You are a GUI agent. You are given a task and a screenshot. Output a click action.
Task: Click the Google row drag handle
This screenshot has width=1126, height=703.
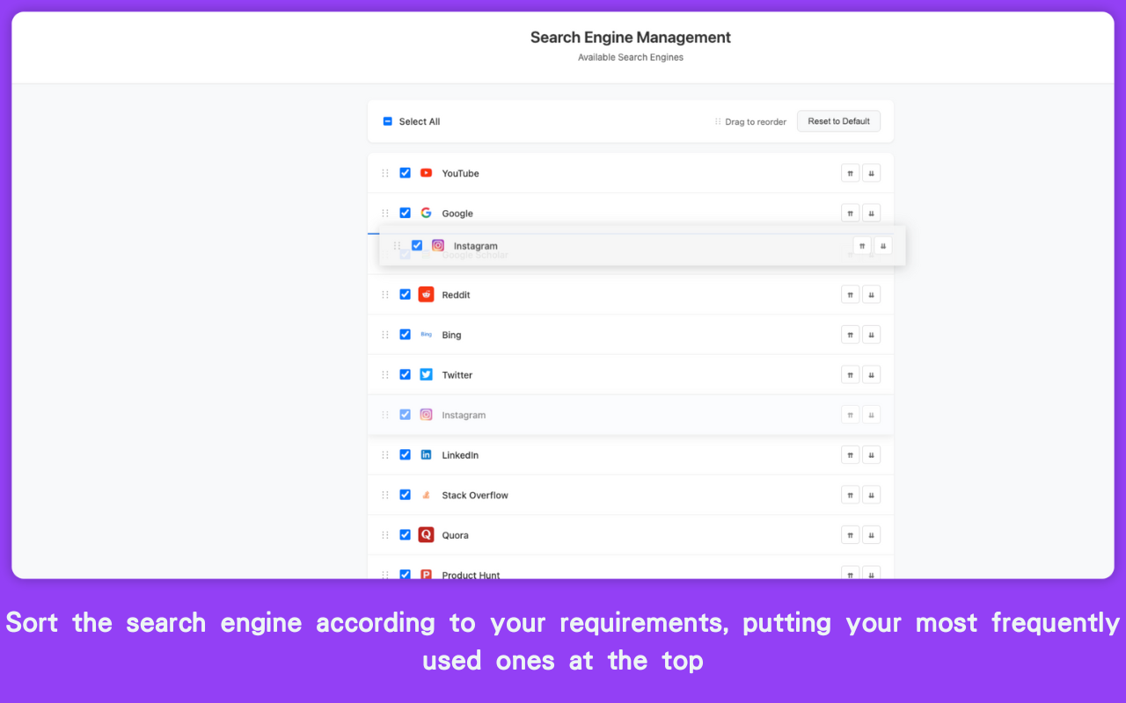coord(384,213)
